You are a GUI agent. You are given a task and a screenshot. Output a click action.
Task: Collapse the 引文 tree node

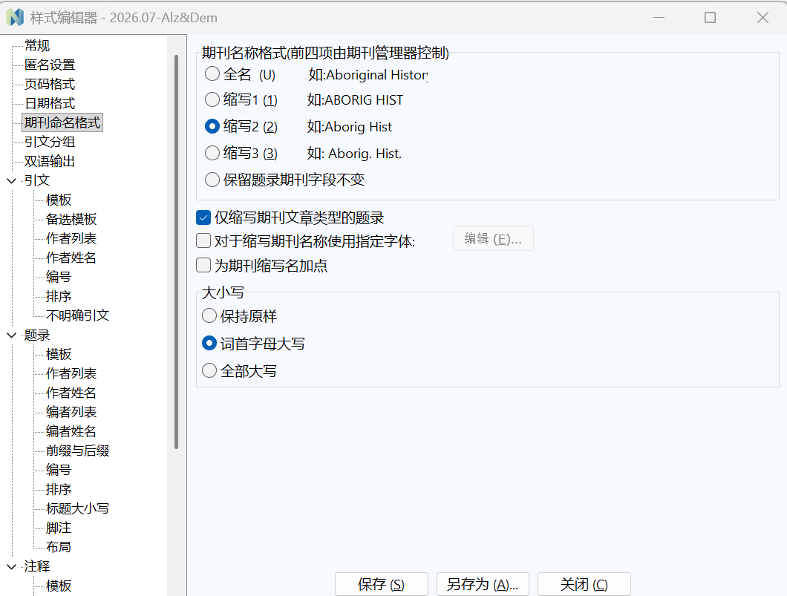tap(12, 180)
